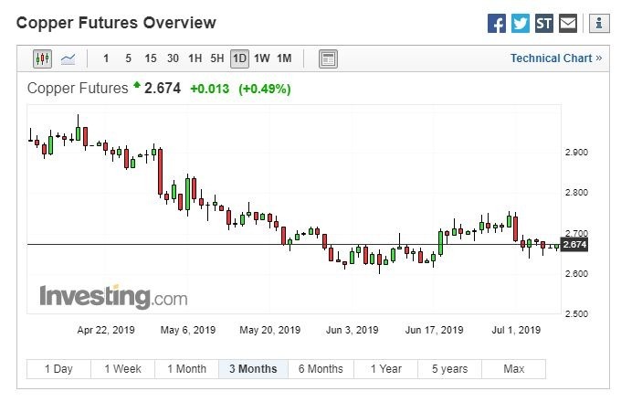This screenshot has width=621, height=402.
Task: Click the current price label 2.674
Action: tap(574, 244)
